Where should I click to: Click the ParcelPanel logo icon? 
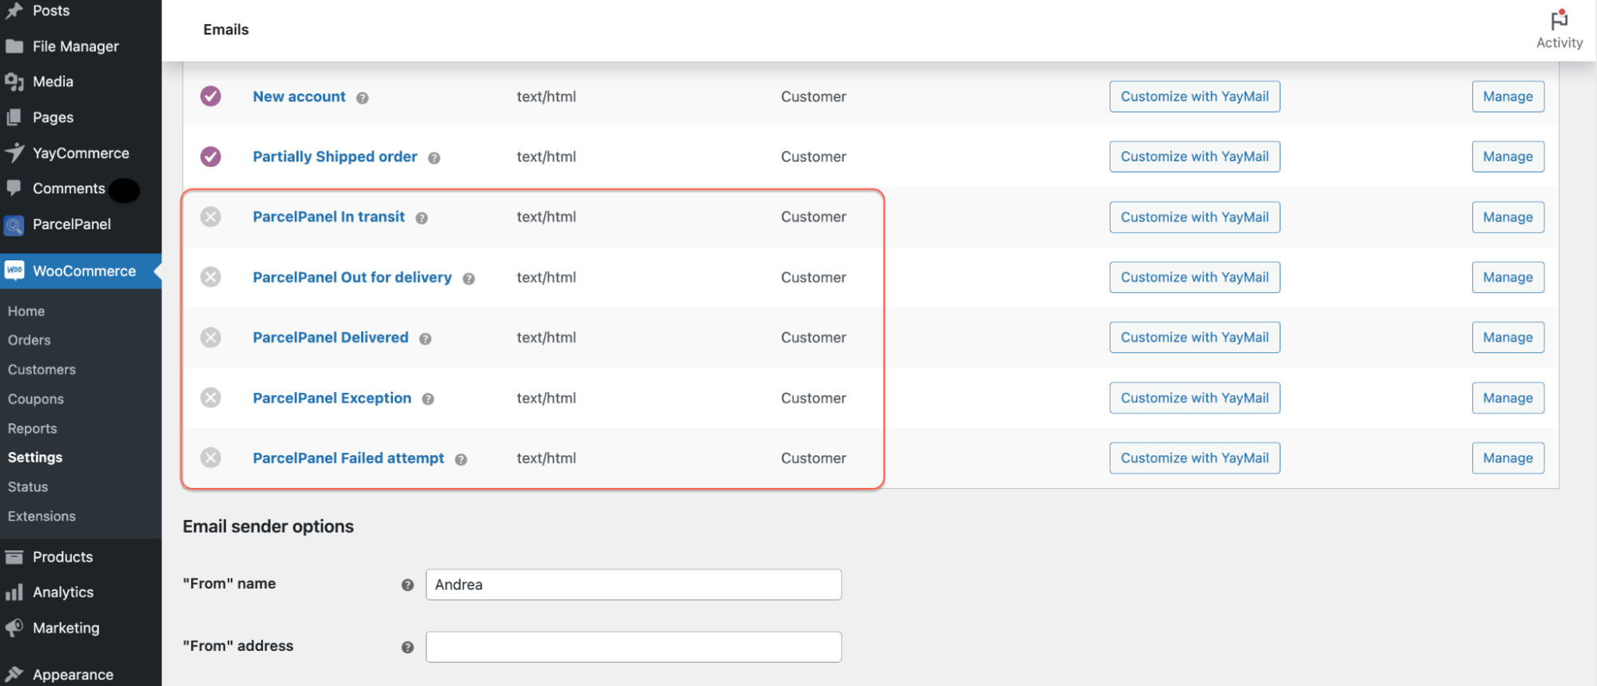point(14,224)
